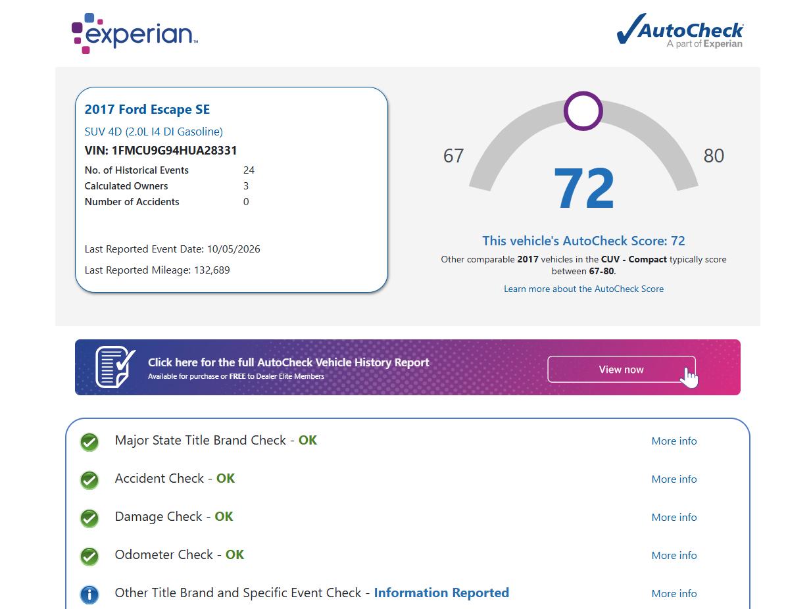This screenshot has width=811, height=609.
Task: Click the AutoCheck logo
Action: [x=680, y=31]
